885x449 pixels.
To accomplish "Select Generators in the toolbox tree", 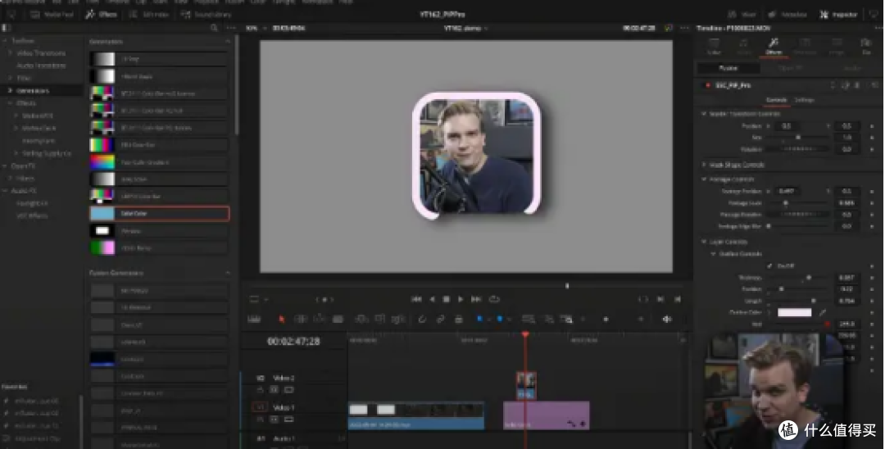I will pos(33,90).
